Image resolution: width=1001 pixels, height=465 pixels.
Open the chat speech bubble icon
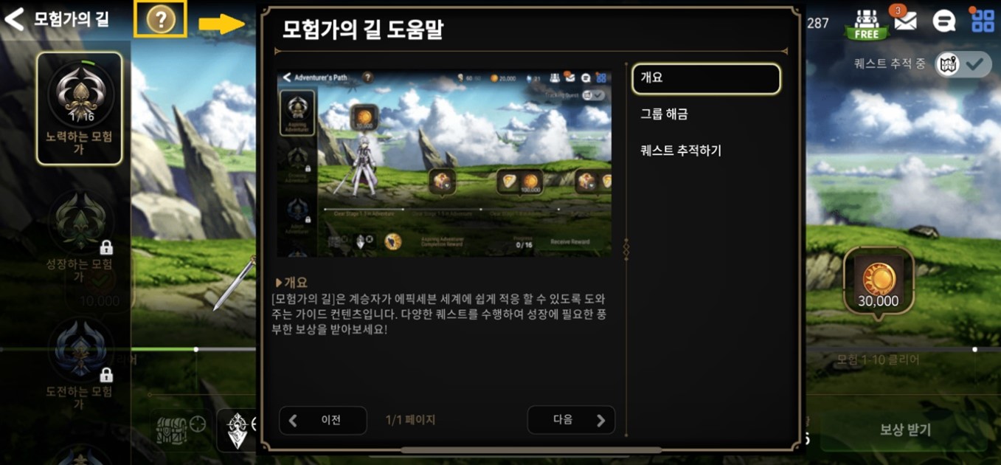pos(943,21)
